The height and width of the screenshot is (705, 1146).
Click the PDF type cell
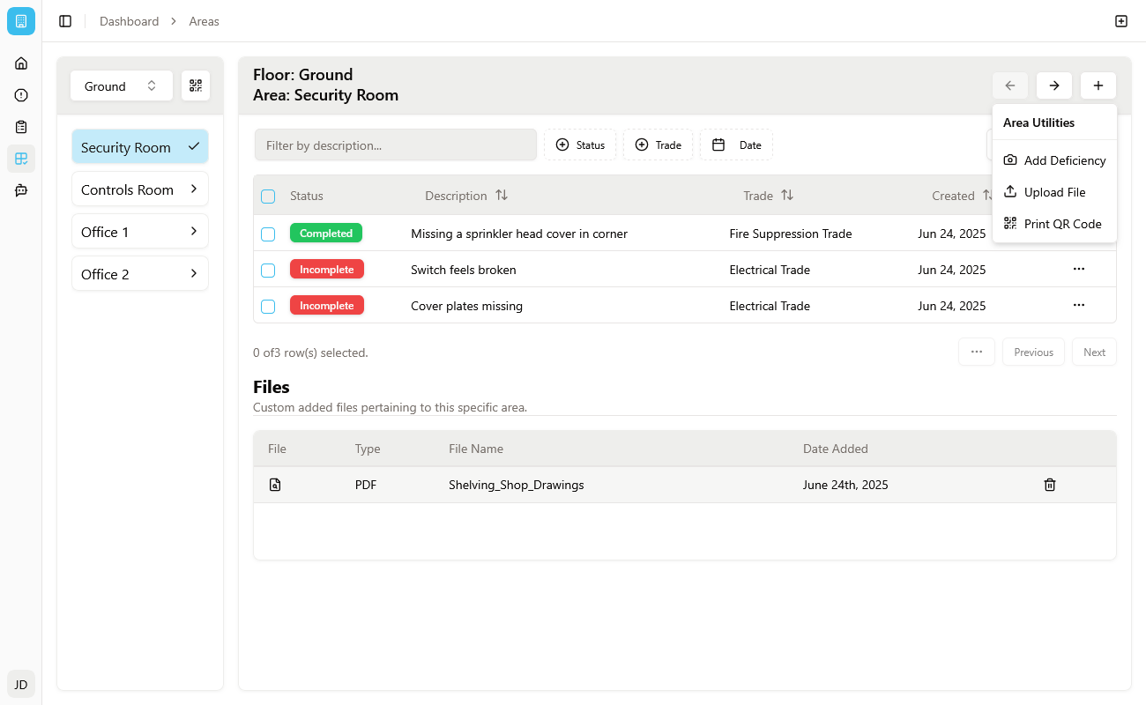click(x=366, y=485)
